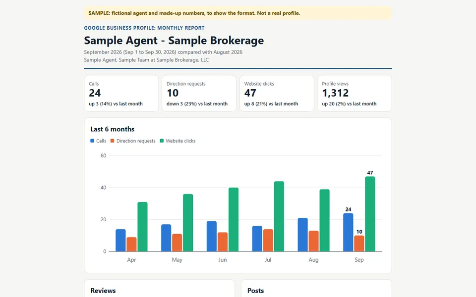Click "up 3 (14%) vs last month" text

pyautogui.click(x=116, y=103)
